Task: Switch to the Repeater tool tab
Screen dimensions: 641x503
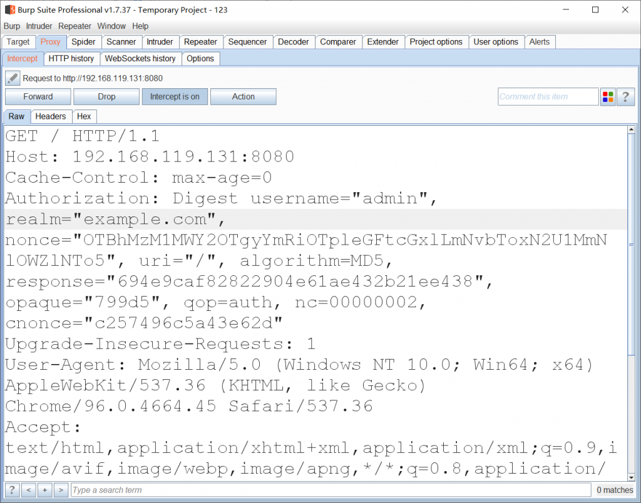Action: pos(200,42)
